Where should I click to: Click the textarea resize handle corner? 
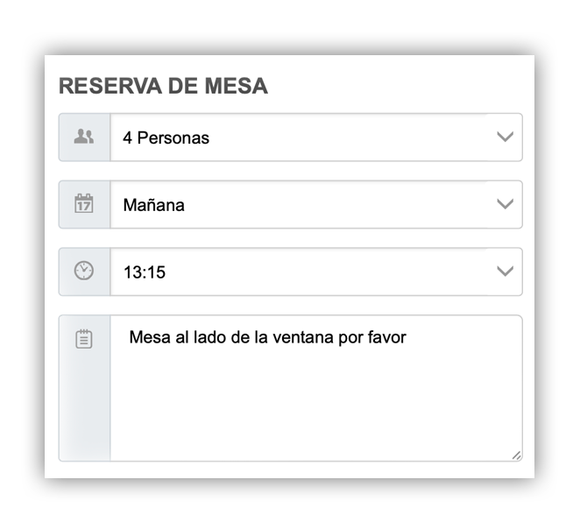click(x=516, y=455)
